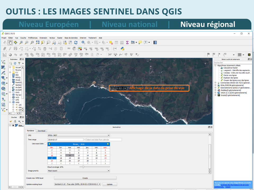The width and height of the screenshot is (254, 190).
Task: Click Add Delimited Text Layer comma icon
Action: (x=3, y=99)
